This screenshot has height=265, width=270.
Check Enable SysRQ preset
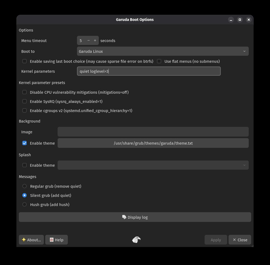tap(24, 101)
